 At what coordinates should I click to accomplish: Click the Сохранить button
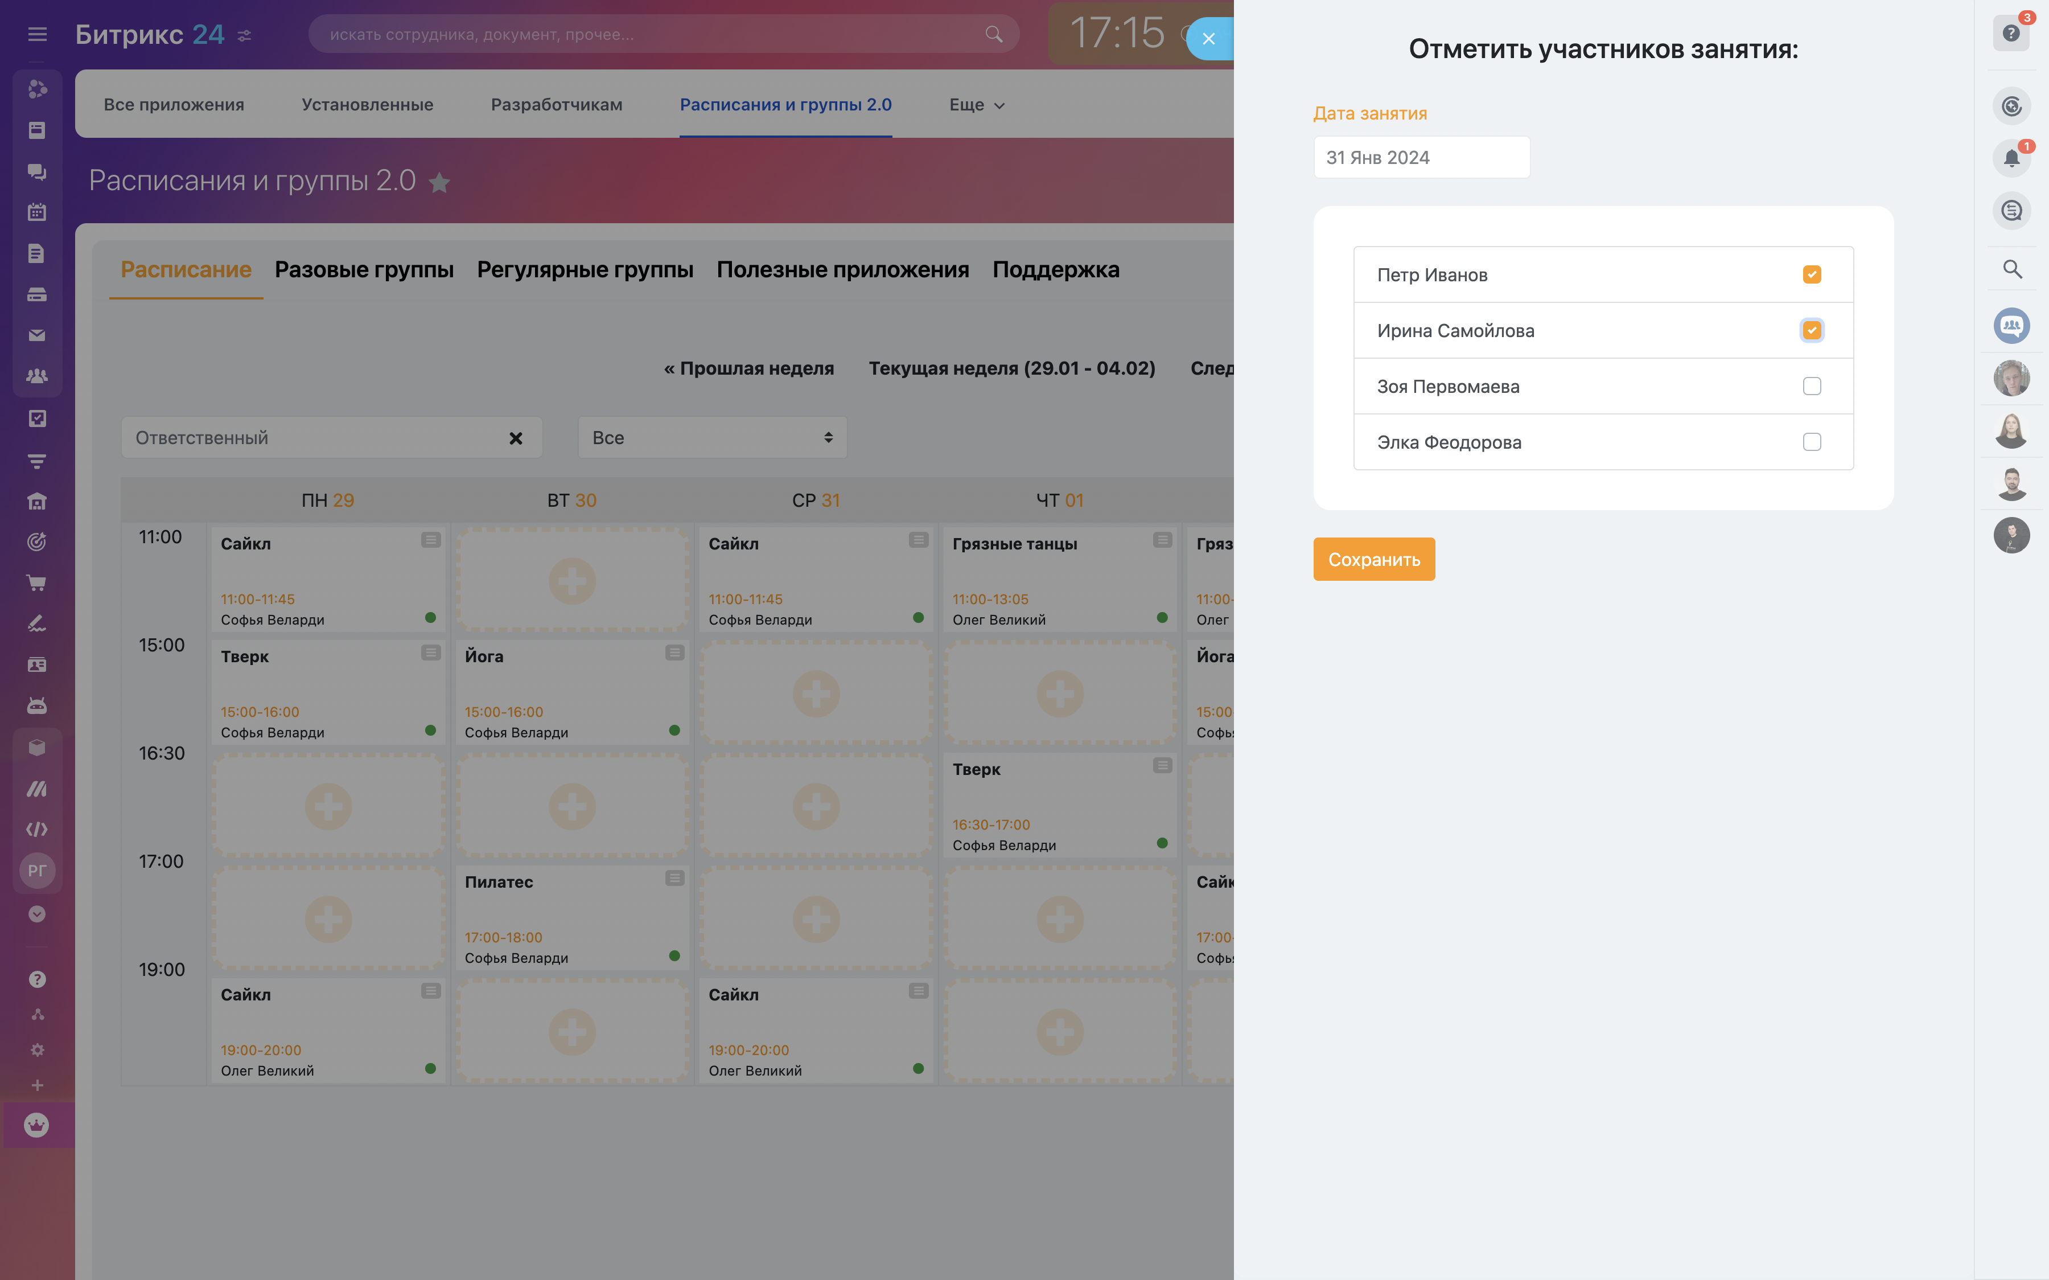[x=1373, y=559]
